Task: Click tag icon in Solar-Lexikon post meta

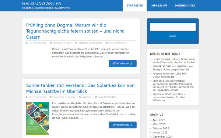Action: [x=80, y=97]
